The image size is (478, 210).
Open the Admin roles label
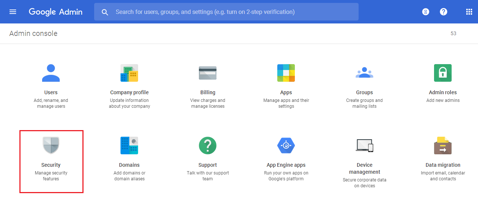pos(443,92)
